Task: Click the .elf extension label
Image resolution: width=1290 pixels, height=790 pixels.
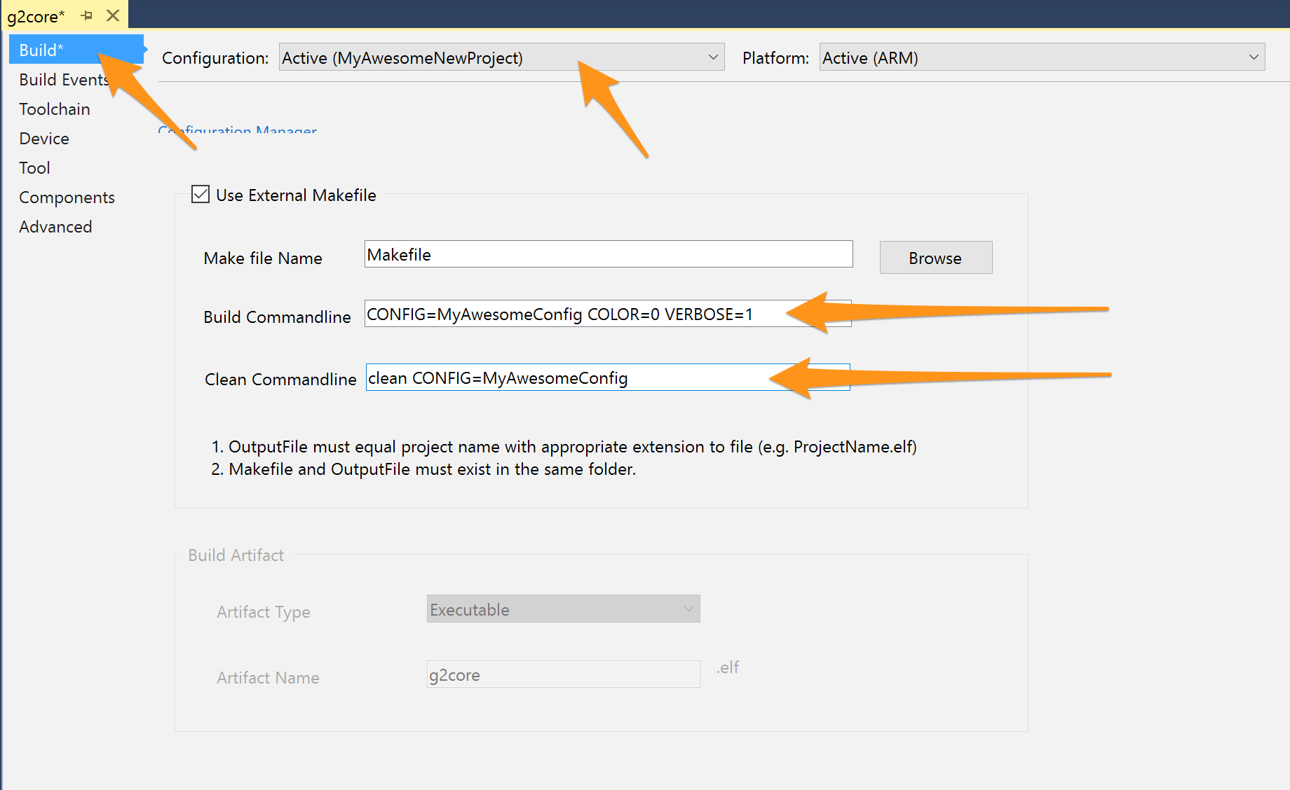Action: [x=728, y=667]
